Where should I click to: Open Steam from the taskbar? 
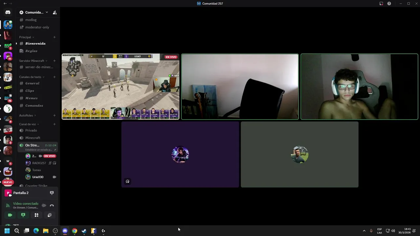pos(84,231)
